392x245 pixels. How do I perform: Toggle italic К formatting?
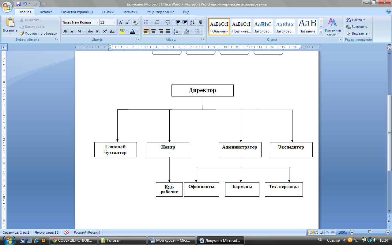pos(72,31)
